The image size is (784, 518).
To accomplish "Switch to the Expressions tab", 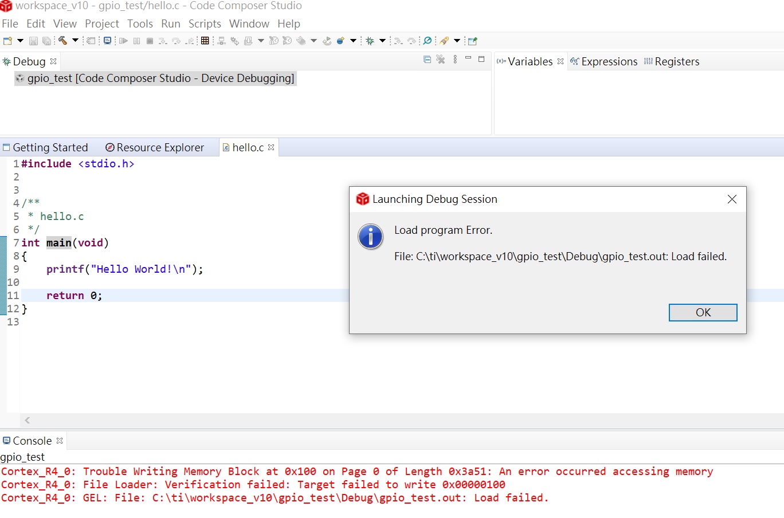I will [x=603, y=61].
